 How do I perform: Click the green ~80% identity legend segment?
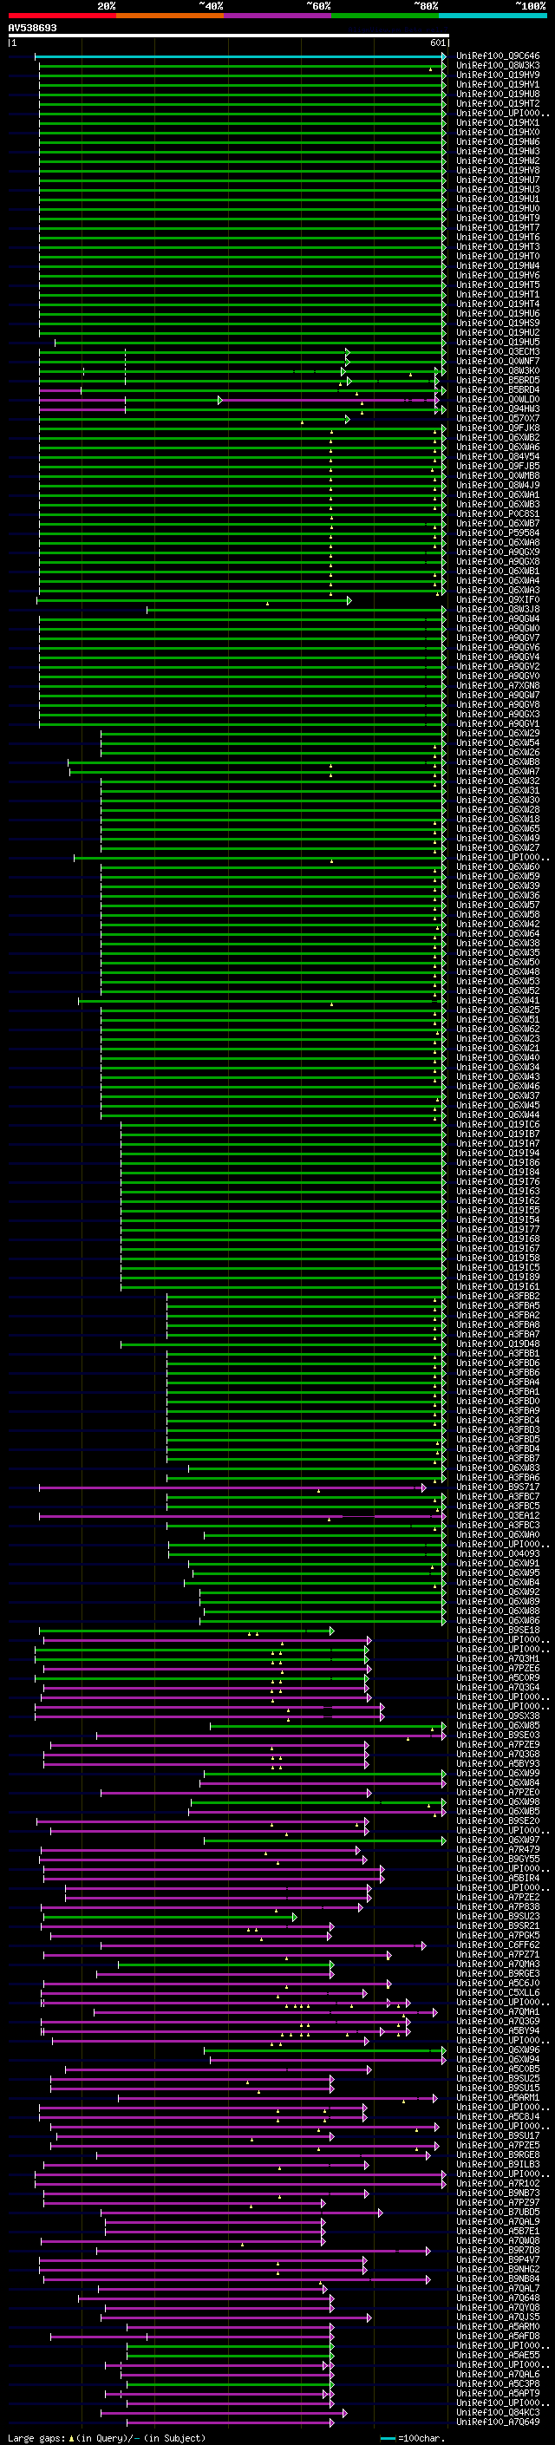tap(385, 16)
